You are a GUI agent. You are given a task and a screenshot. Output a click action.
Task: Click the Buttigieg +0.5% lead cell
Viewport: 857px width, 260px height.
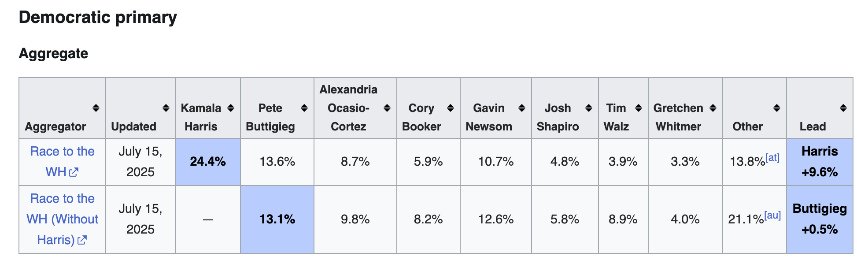(x=820, y=219)
